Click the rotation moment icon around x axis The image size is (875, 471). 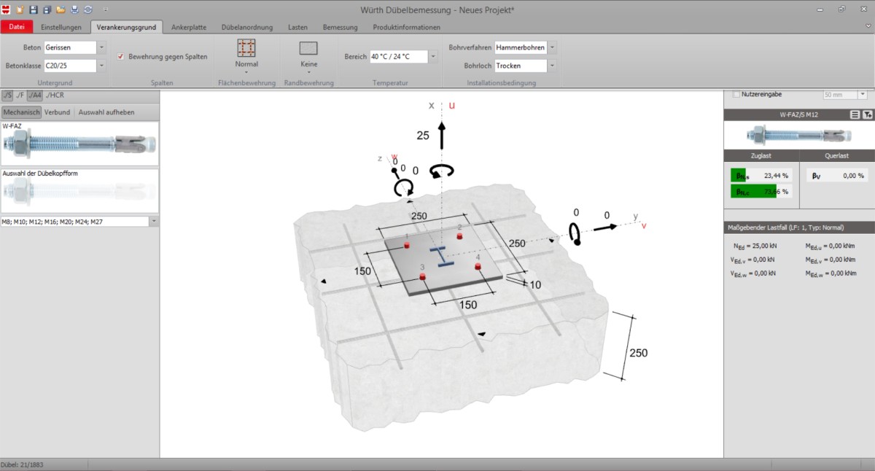point(441,171)
